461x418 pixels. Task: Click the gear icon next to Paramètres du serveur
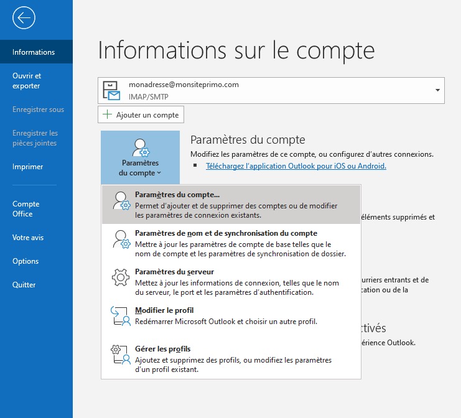click(120, 279)
